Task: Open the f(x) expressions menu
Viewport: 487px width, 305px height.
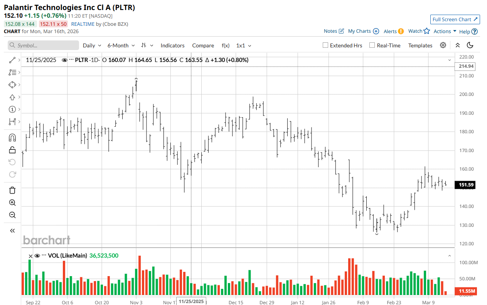Action: [x=226, y=45]
